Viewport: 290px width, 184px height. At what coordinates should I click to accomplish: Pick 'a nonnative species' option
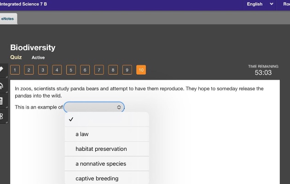click(x=107, y=164)
